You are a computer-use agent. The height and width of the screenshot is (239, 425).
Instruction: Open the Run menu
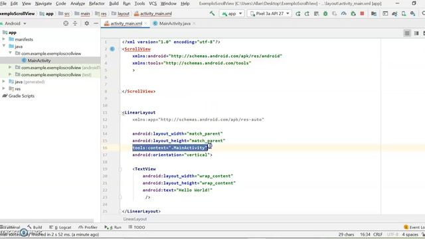pos(127,3)
